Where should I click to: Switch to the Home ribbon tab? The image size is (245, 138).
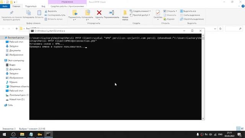tap(16, 6)
